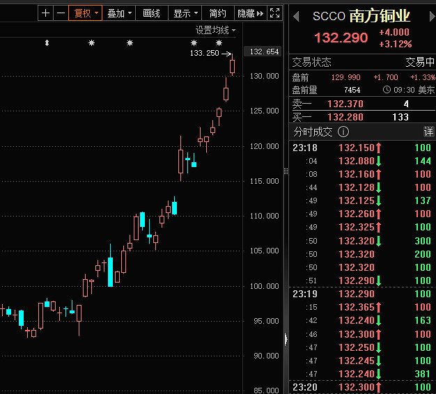Click the first asterisk event marker

pos(91,42)
